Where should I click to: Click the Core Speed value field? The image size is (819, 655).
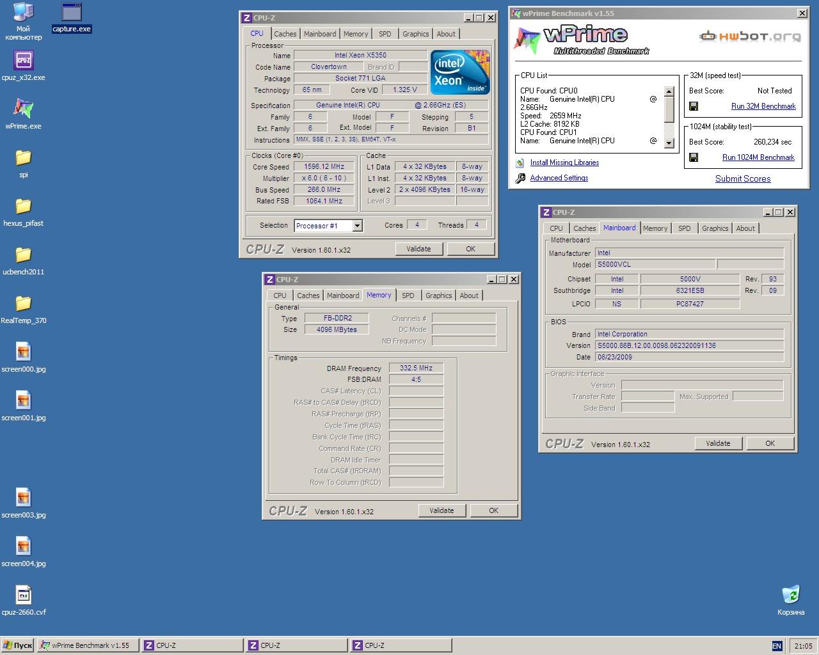point(324,166)
